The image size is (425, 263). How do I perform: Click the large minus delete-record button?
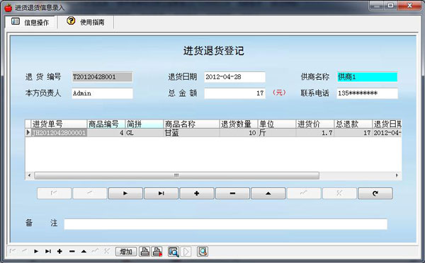click(x=232, y=193)
